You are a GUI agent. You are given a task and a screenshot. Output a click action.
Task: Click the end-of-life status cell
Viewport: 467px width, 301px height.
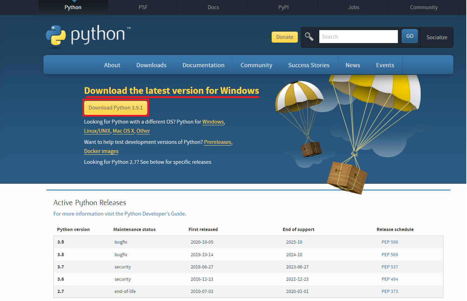coord(126,292)
